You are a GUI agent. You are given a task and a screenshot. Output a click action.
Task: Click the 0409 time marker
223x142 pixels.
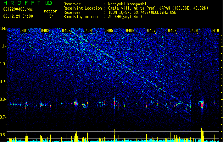point(194,31)
